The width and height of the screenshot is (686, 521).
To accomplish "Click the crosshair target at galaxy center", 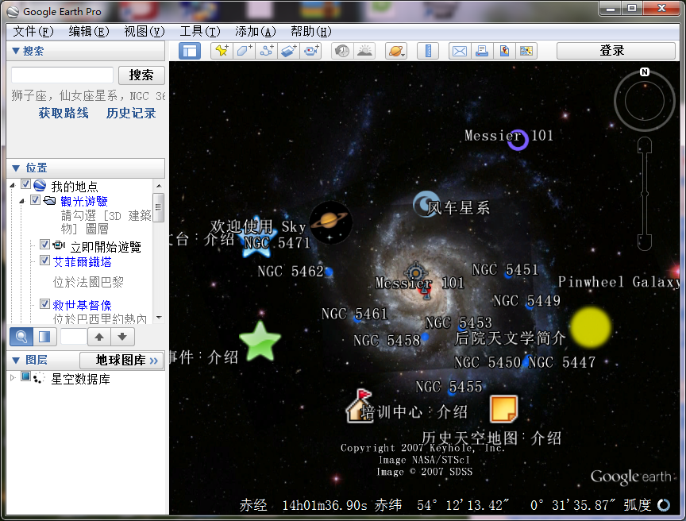I will point(415,273).
